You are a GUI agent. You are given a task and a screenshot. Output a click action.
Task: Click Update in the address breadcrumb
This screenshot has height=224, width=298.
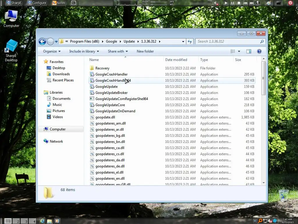coord(129,41)
